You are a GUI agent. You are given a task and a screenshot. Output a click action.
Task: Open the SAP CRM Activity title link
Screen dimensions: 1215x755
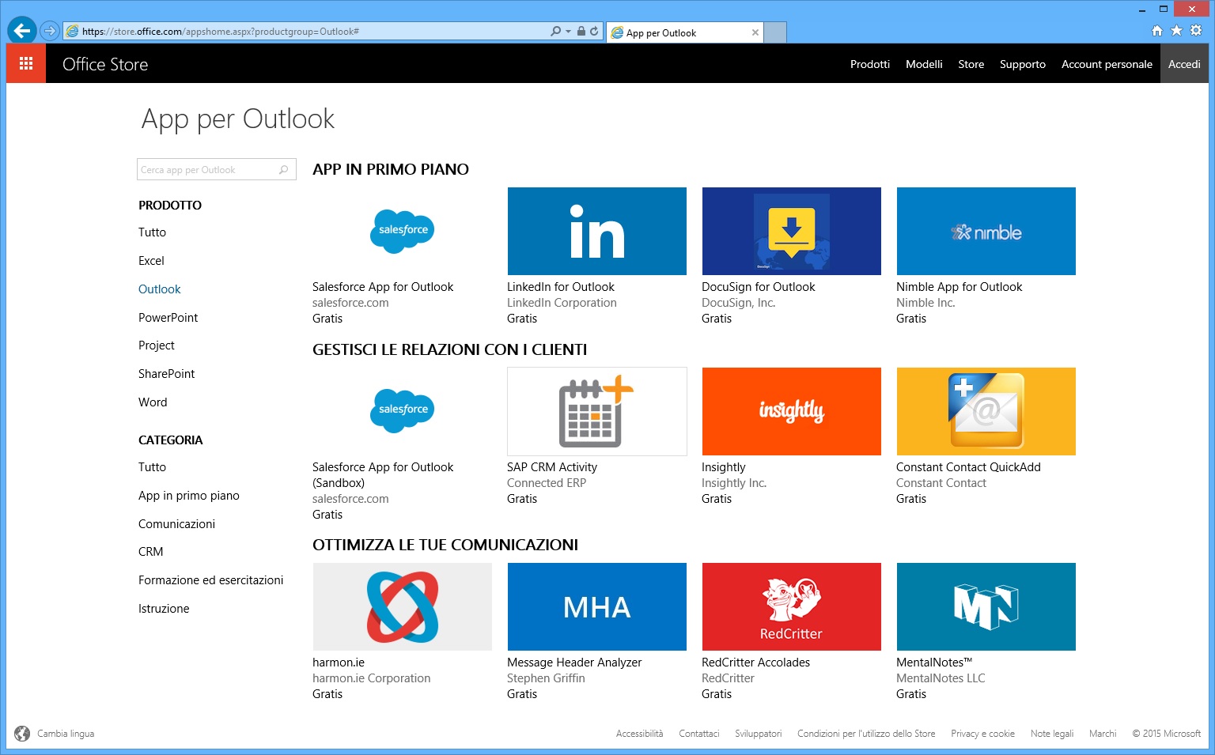pyautogui.click(x=552, y=467)
